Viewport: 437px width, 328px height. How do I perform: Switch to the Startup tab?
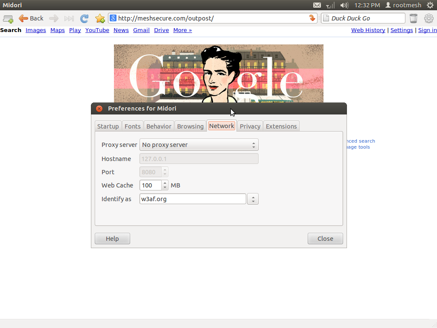108,126
